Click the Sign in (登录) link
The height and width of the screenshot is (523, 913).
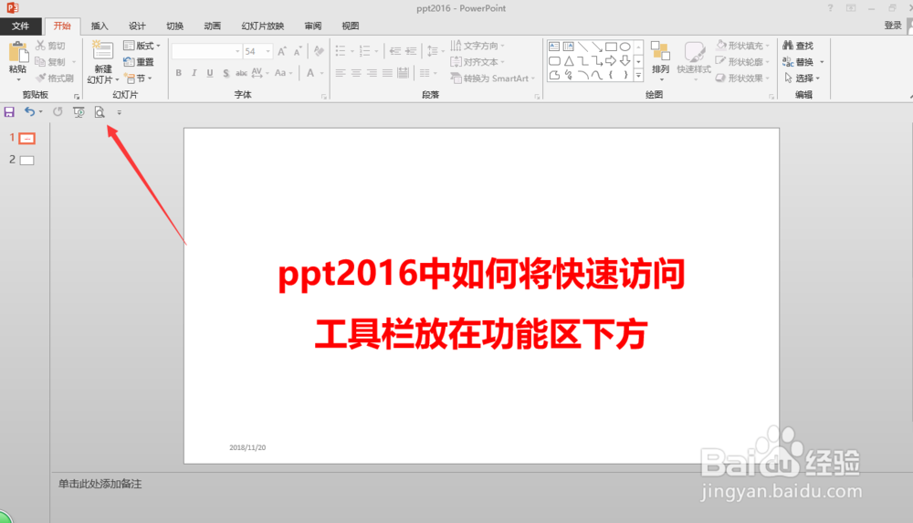click(x=893, y=25)
